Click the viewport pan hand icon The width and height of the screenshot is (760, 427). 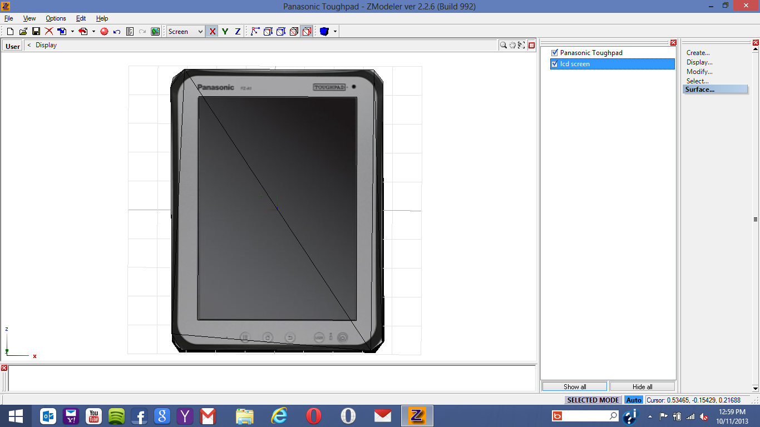click(512, 45)
